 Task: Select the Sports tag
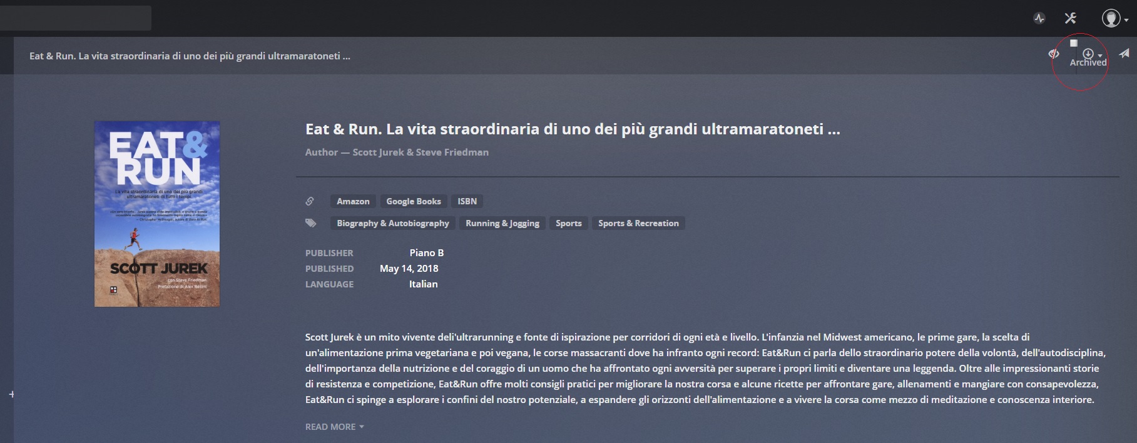[569, 223]
